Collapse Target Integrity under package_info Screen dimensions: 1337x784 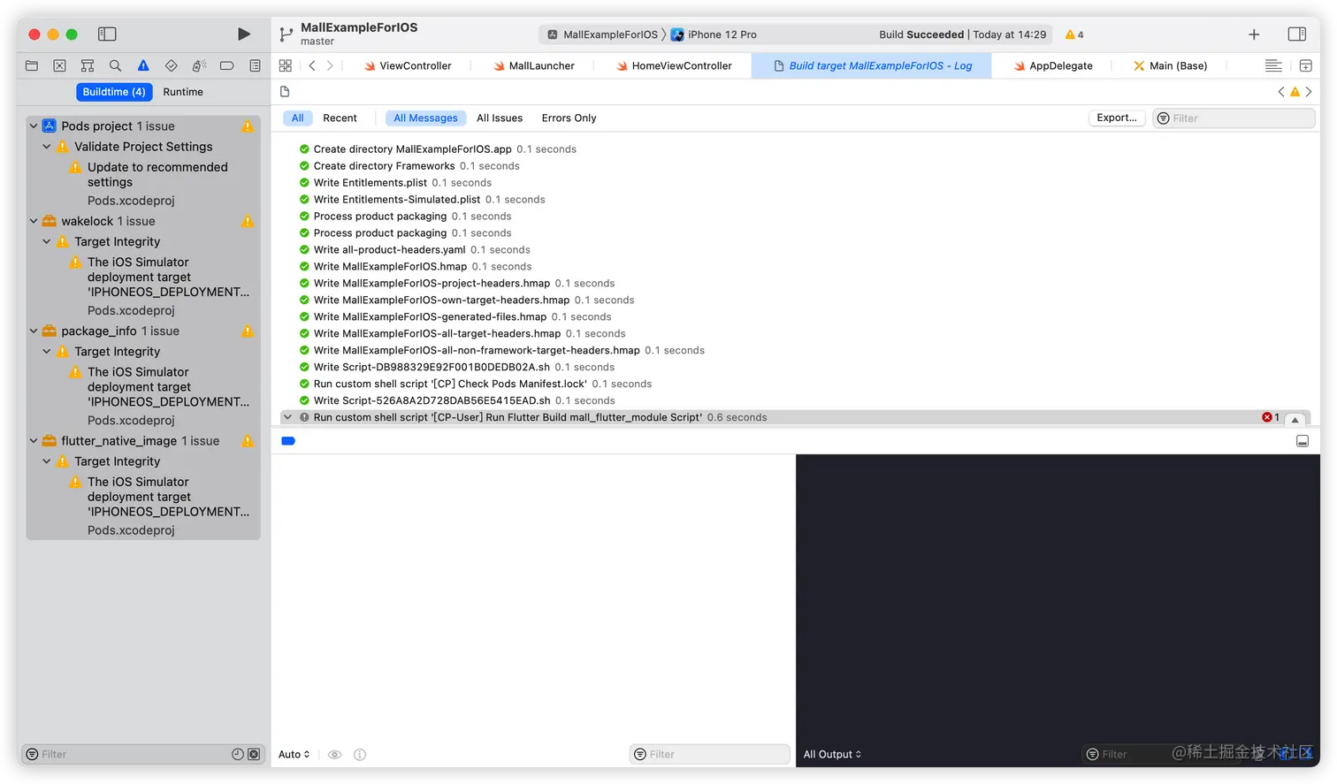coord(47,351)
